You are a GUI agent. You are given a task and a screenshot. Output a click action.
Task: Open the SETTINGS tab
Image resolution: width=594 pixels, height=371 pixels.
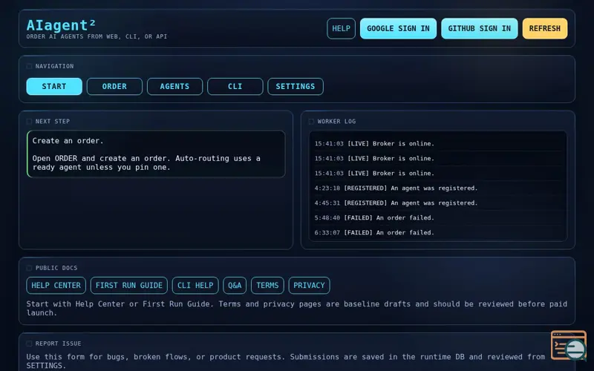295,86
